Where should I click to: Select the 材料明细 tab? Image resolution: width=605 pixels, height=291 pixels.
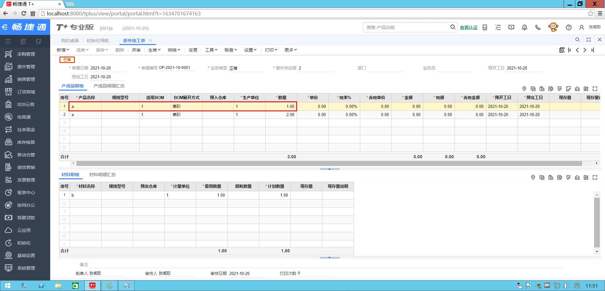[x=70, y=175]
